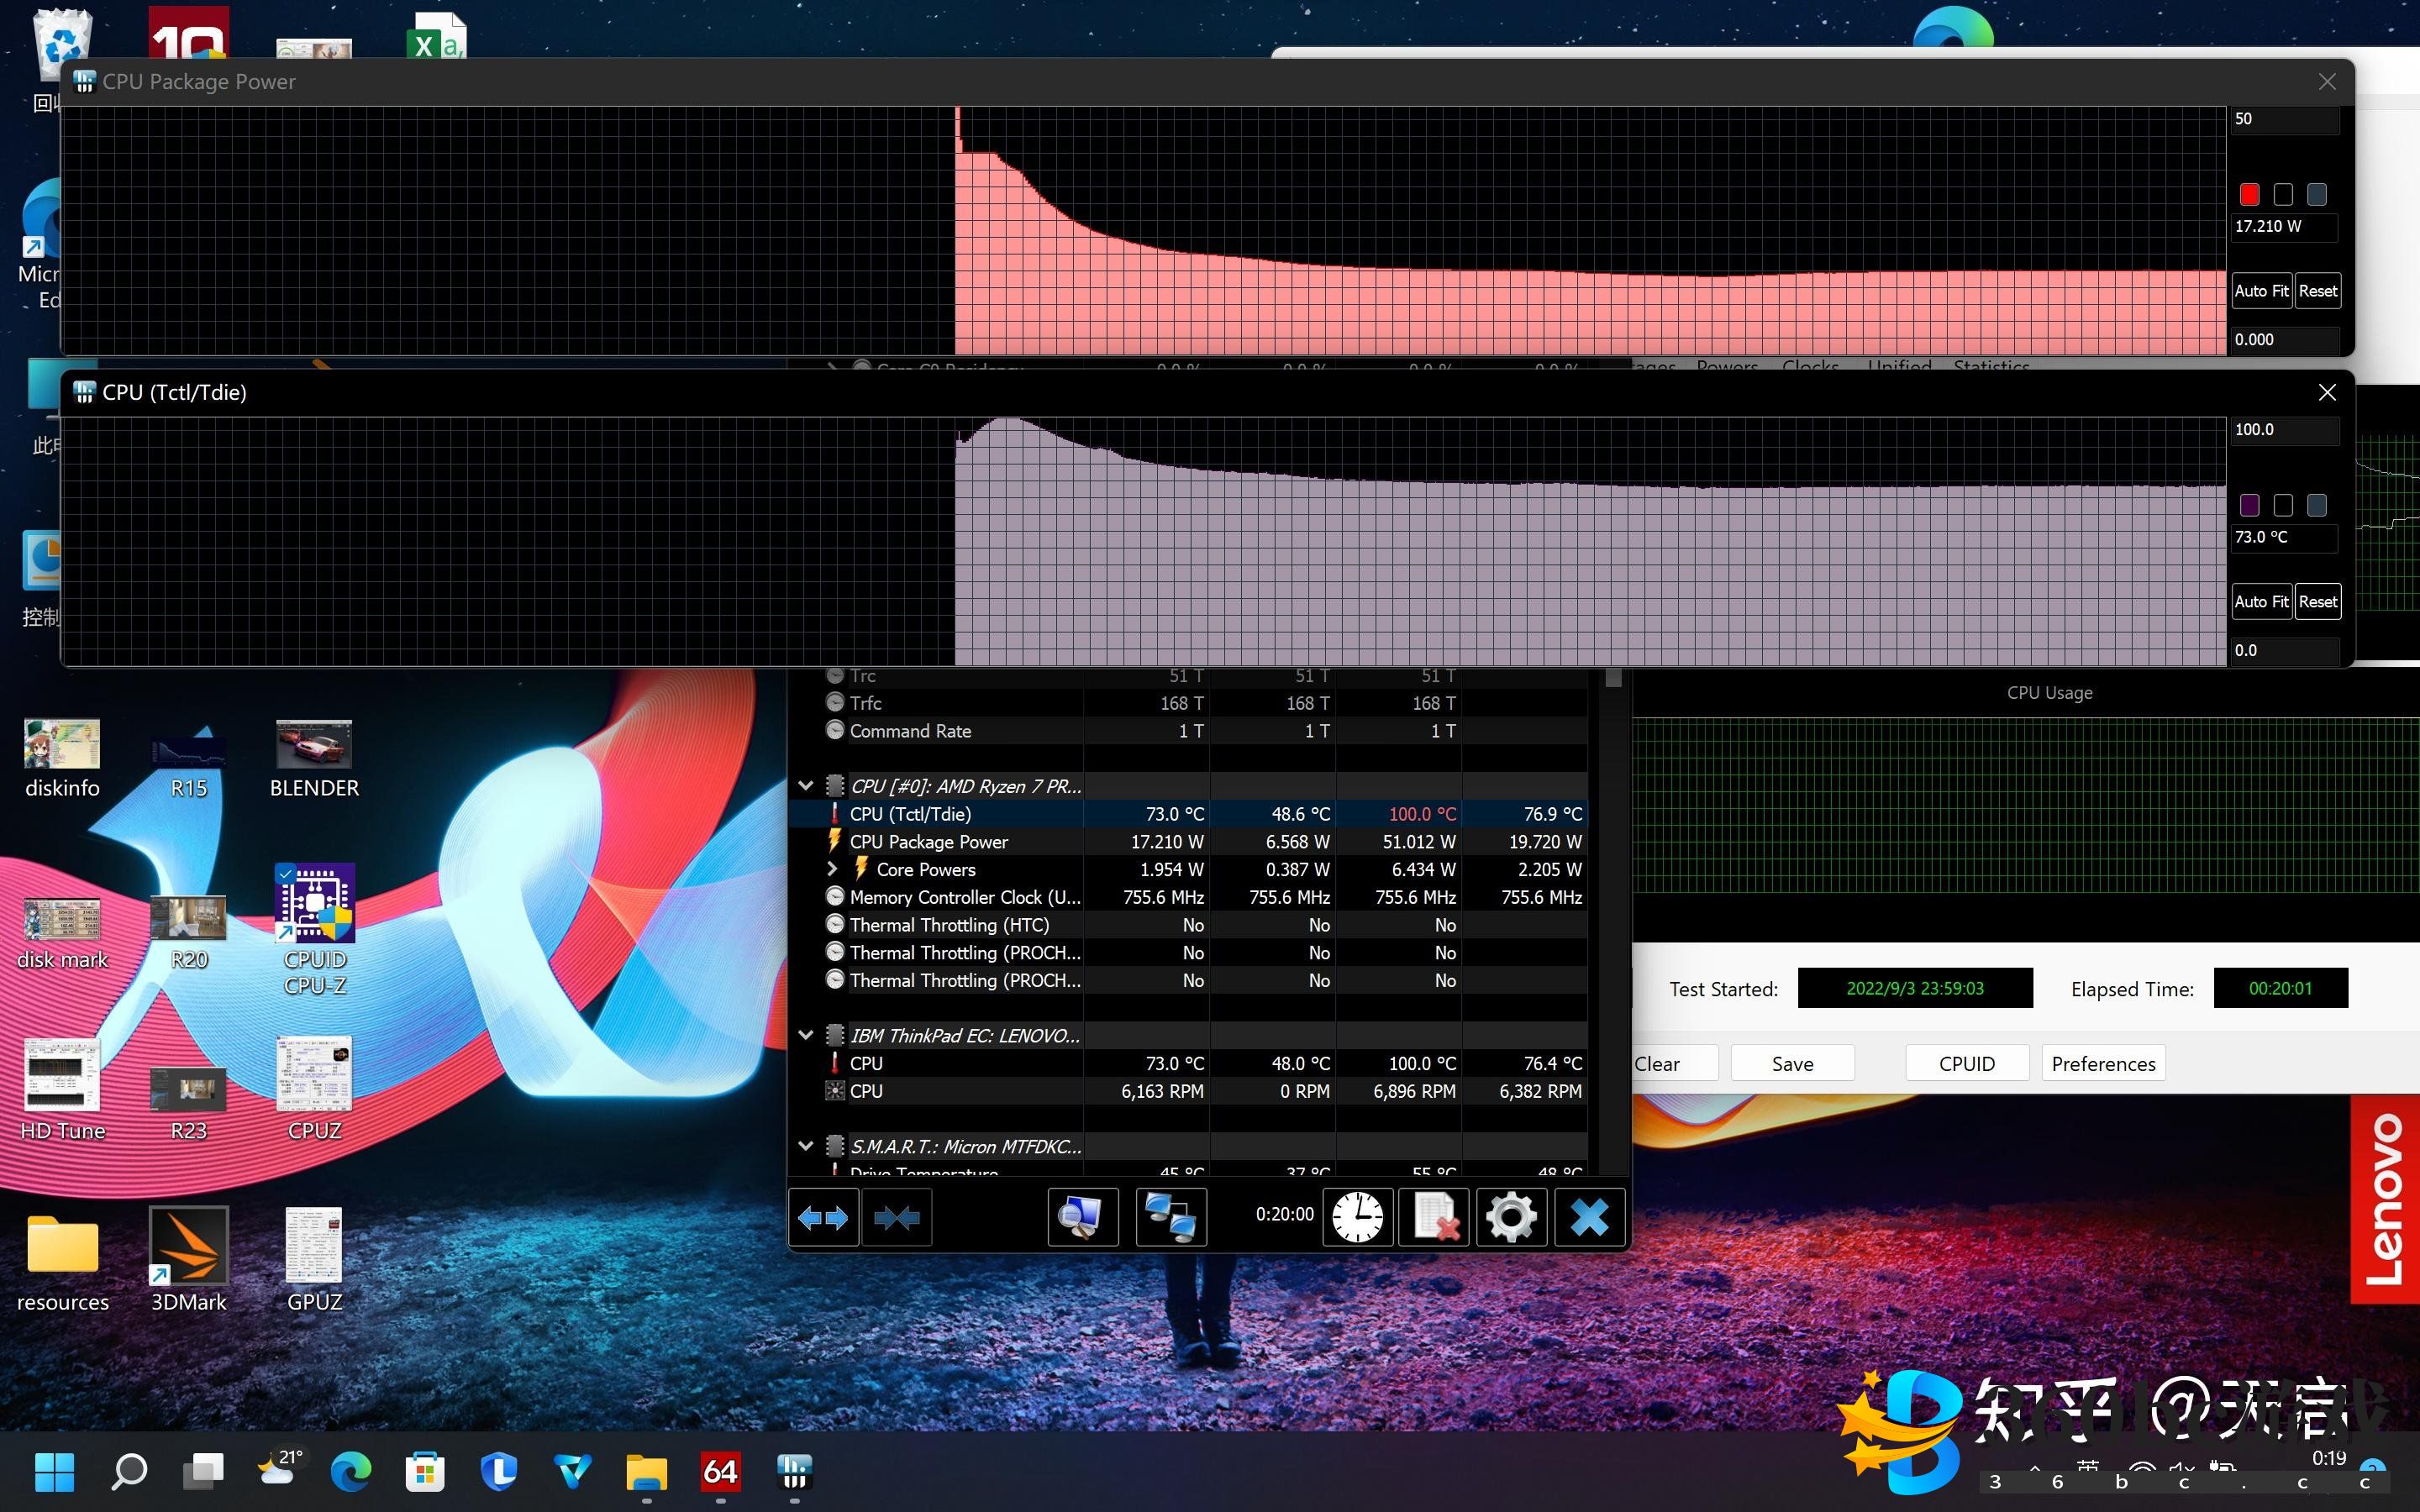2420x1512 pixels.
Task: Collapse the S.M.A.R.T. Micron drive group
Action: [x=806, y=1147]
